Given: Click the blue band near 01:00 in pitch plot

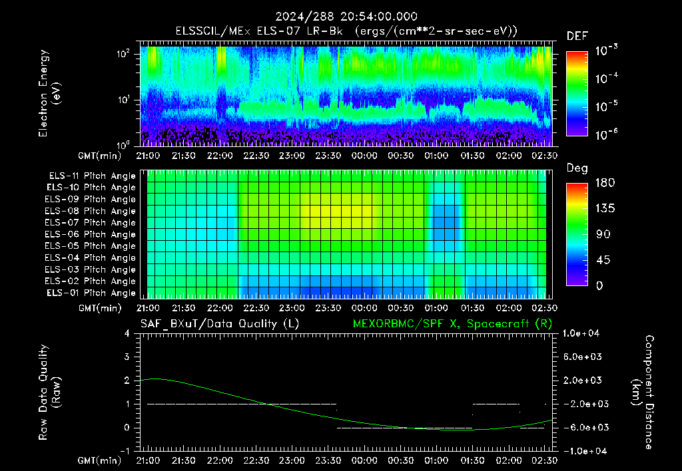Looking at the screenshot, I should click(x=446, y=222).
